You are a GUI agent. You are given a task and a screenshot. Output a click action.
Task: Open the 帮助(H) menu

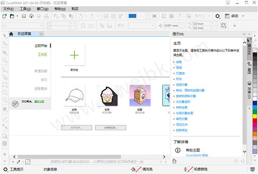[60, 9]
